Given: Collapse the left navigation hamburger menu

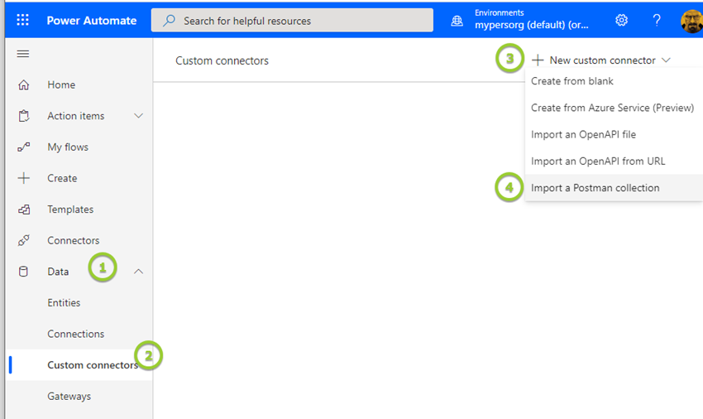Looking at the screenshot, I should click(23, 54).
